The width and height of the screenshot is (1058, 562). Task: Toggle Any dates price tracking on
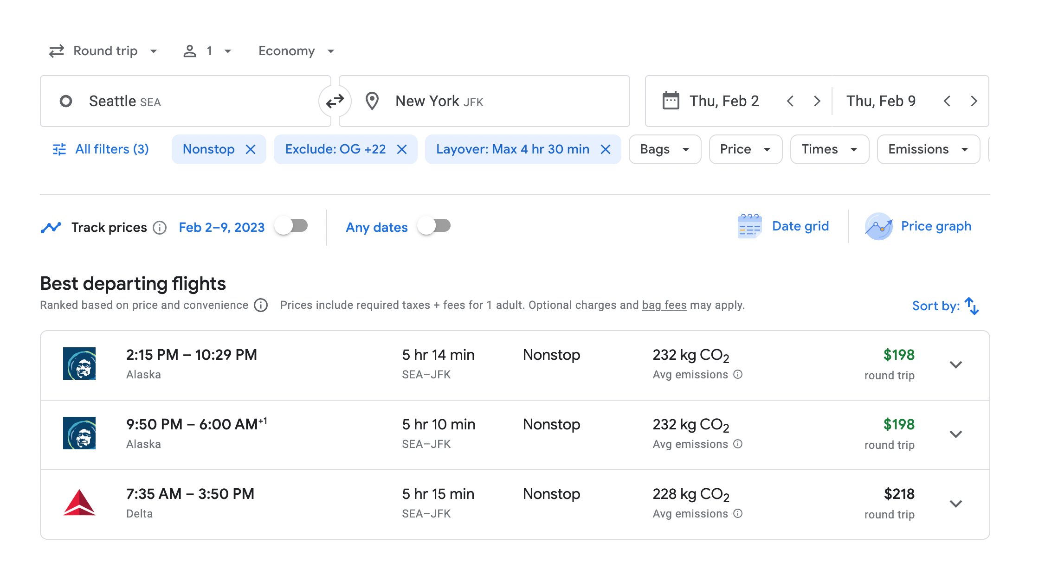point(434,226)
